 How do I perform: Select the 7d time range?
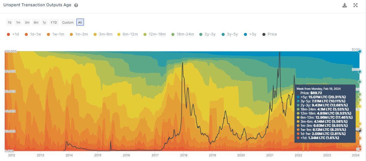point(9,22)
